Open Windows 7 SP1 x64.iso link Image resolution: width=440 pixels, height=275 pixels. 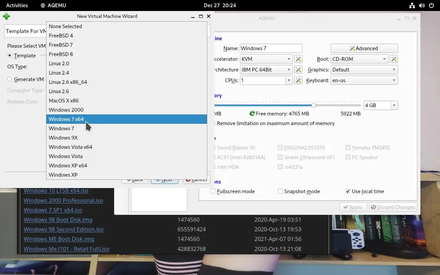(x=53, y=210)
